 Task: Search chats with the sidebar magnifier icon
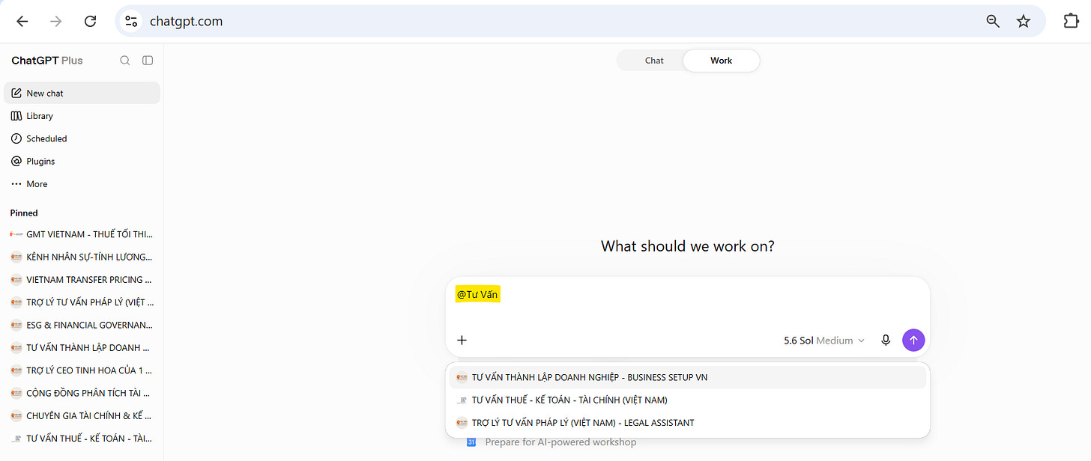tap(125, 61)
